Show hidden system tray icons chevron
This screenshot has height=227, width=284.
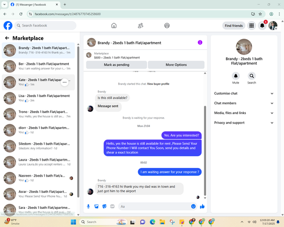242,222
